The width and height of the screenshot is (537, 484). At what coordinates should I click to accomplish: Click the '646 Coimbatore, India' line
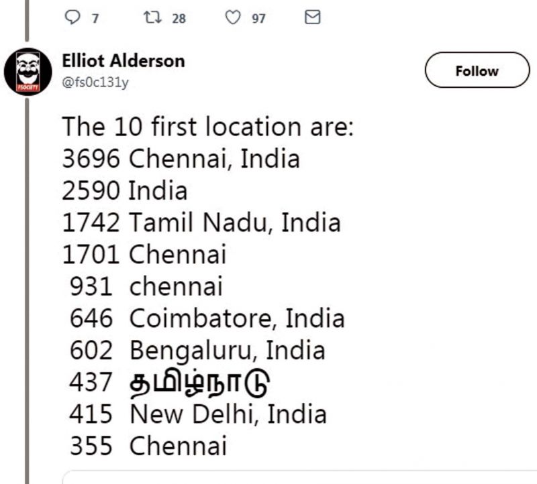(207, 318)
